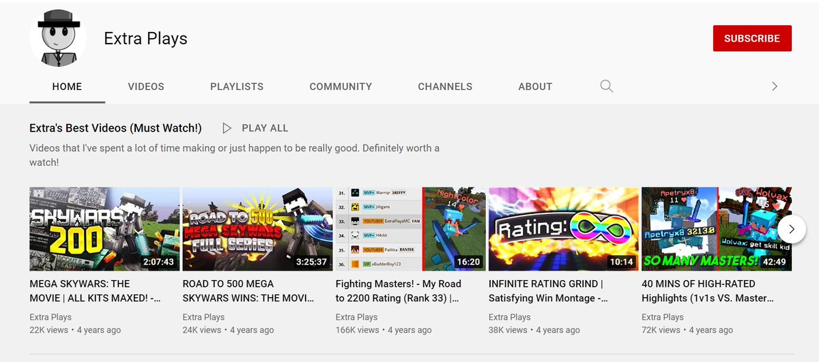Click Extra Plays under Fighting Masters video

[x=356, y=317]
